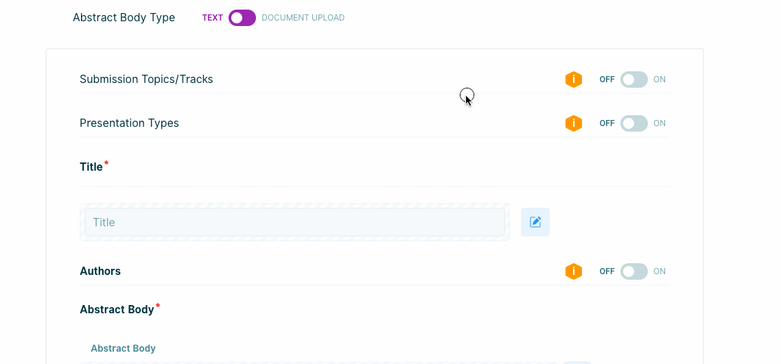Click OFF label for Submission Topics/Tracks
Screen dimensions: 781x364
[607, 80]
